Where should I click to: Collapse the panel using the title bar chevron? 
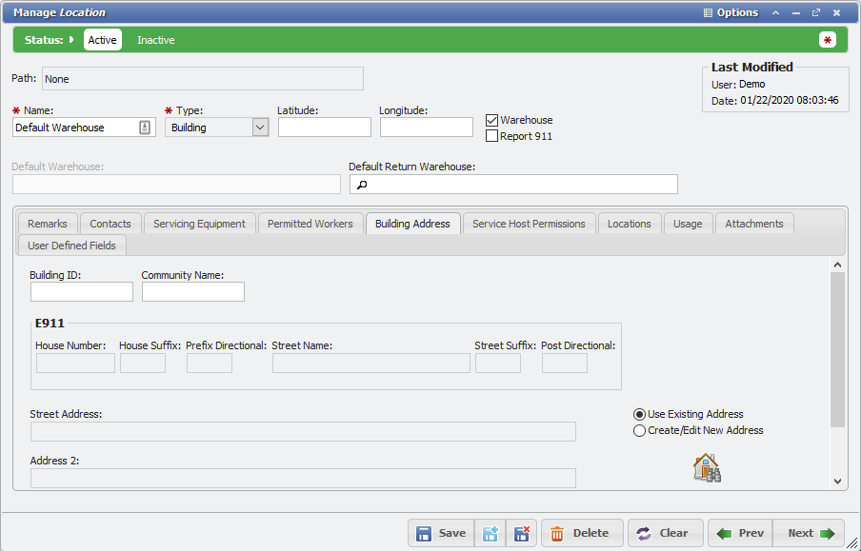tap(776, 13)
